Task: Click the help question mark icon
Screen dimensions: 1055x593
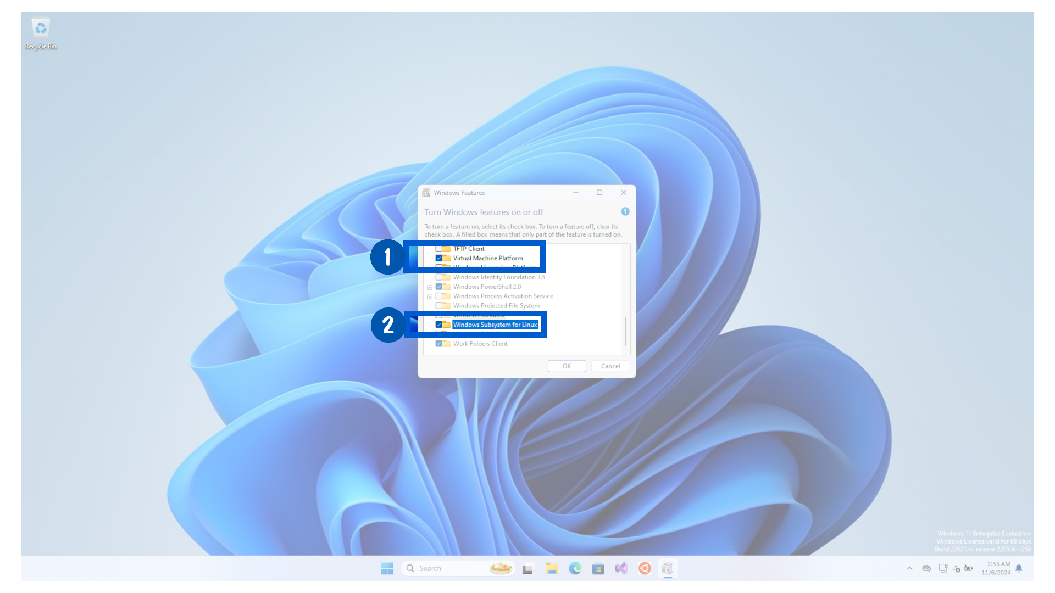Action: pyautogui.click(x=625, y=211)
